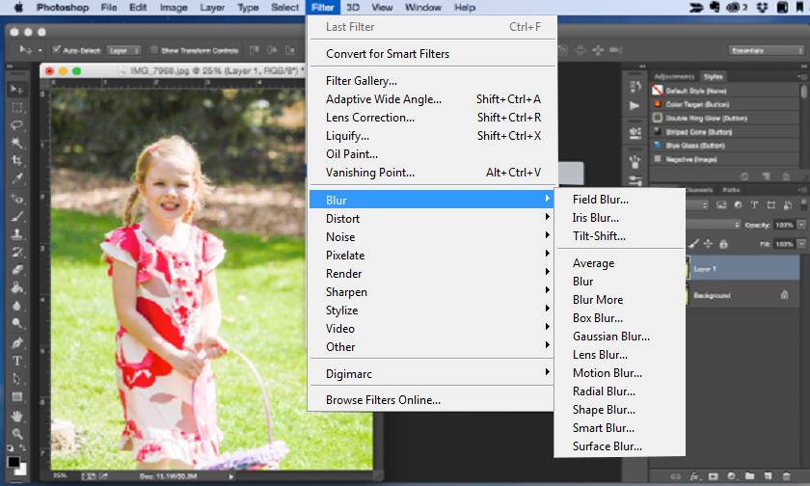Select the Clone Stamp tool
This screenshot has height=486, width=810.
16,234
